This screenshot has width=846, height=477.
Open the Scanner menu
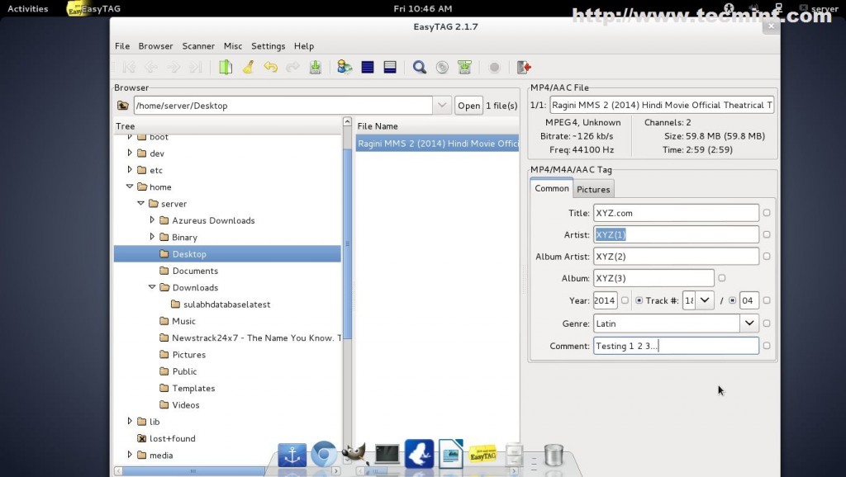tap(198, 46)
